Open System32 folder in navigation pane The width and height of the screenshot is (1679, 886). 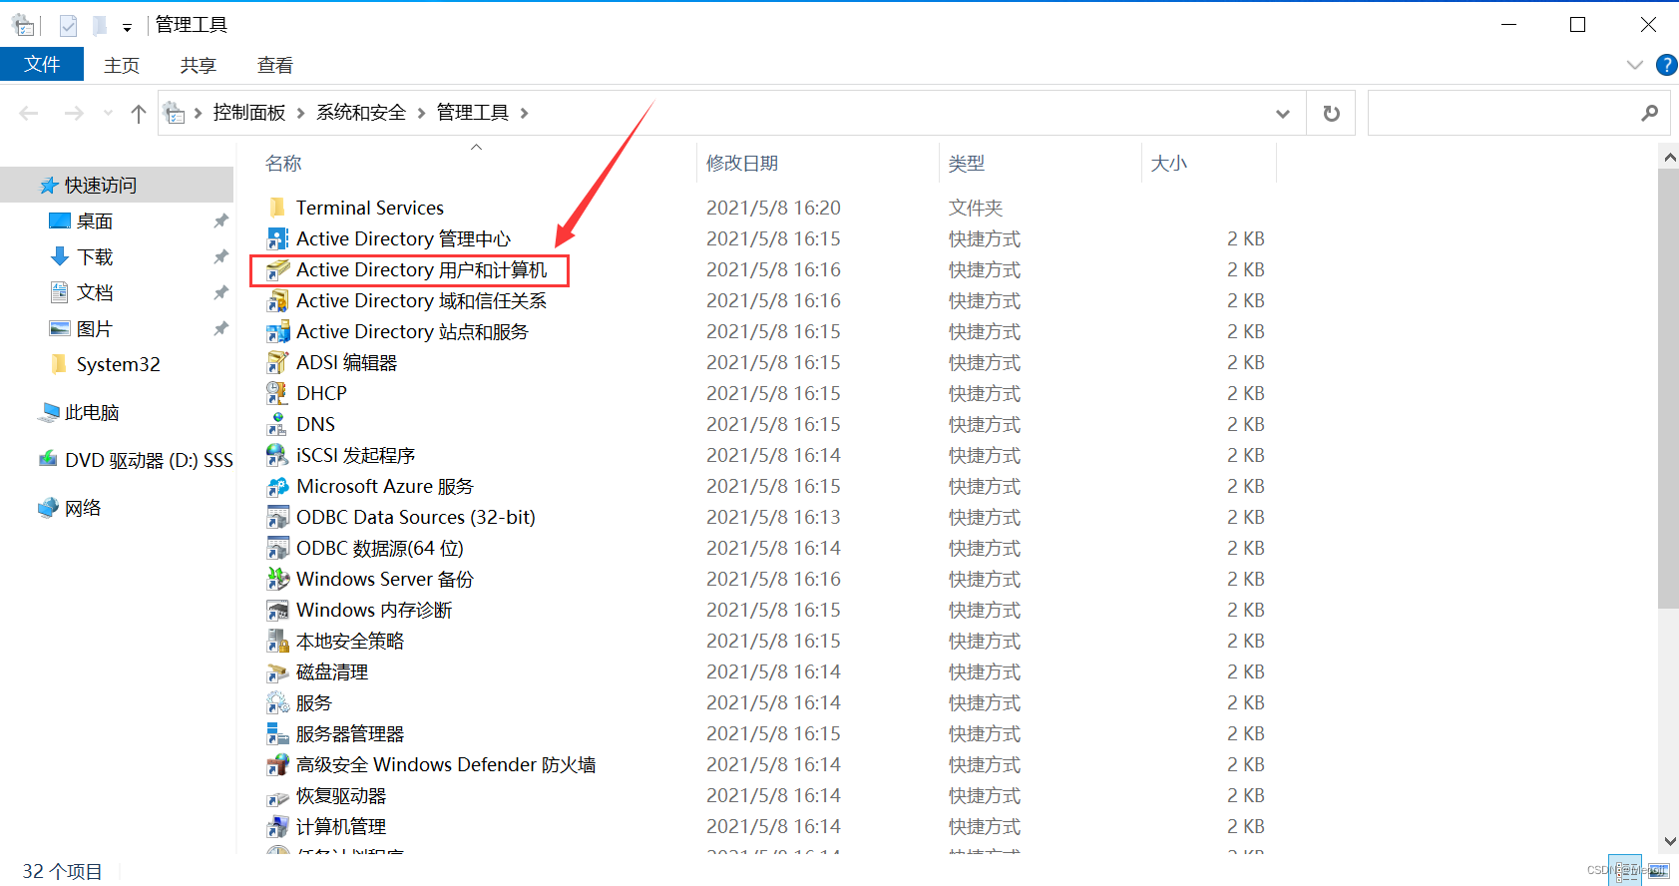[117, 364]
